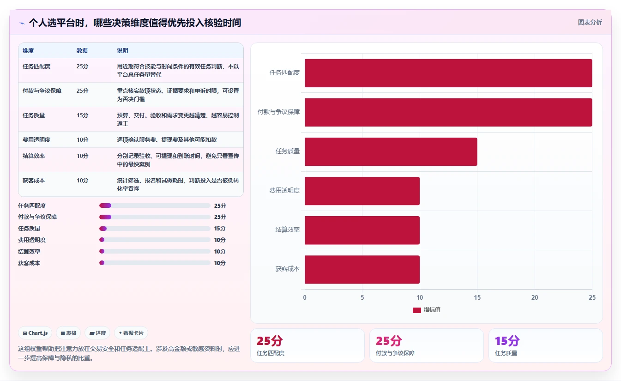Click the 任务质量 bar in the chart
621x381 pixels.
click(x=391, y=151)
